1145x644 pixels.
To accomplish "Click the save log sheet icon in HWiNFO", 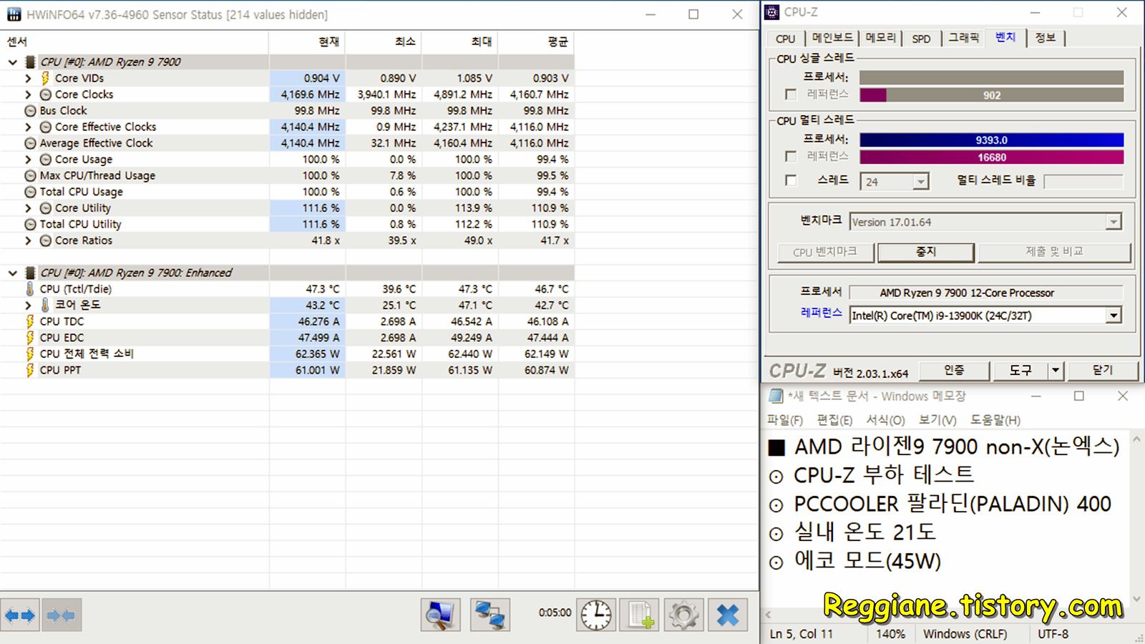I will (x=640, y=615).
